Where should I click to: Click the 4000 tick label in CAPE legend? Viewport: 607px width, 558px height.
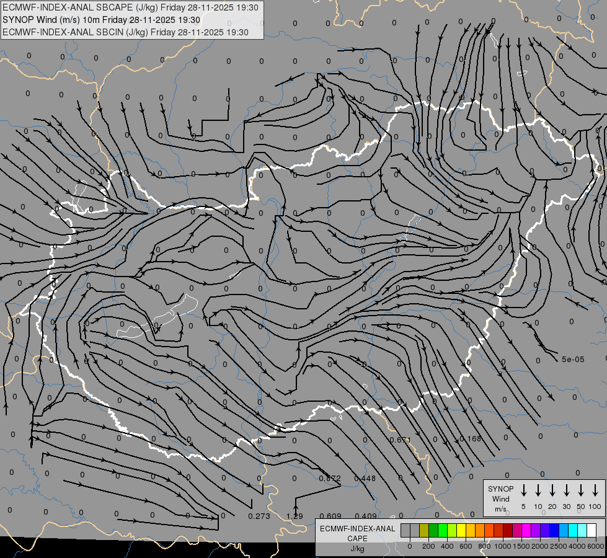pyautogui.click(x=577, y=546)
